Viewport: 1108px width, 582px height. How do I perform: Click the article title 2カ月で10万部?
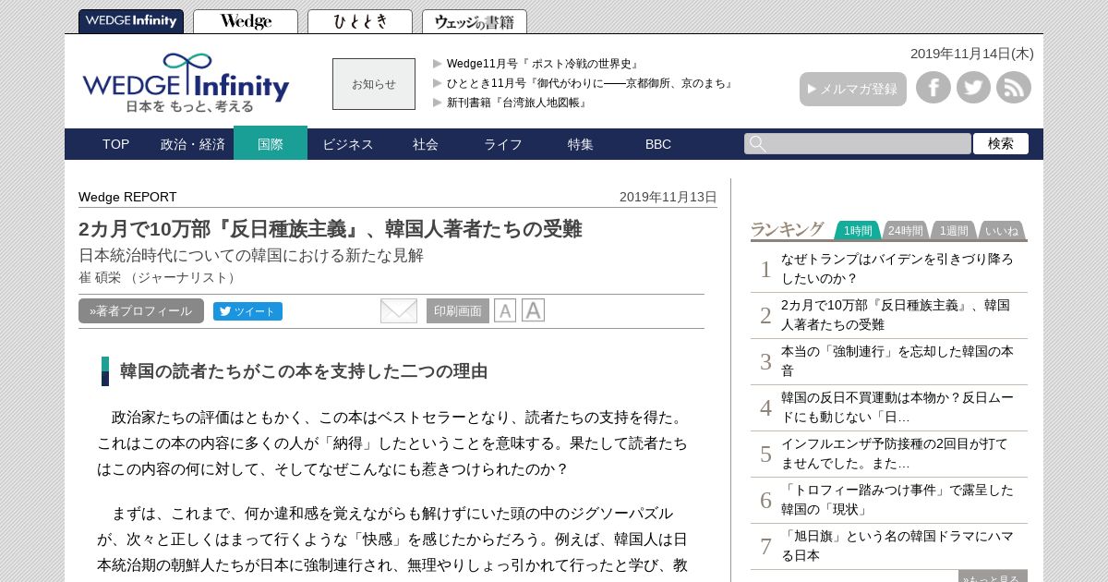(330, 229)
